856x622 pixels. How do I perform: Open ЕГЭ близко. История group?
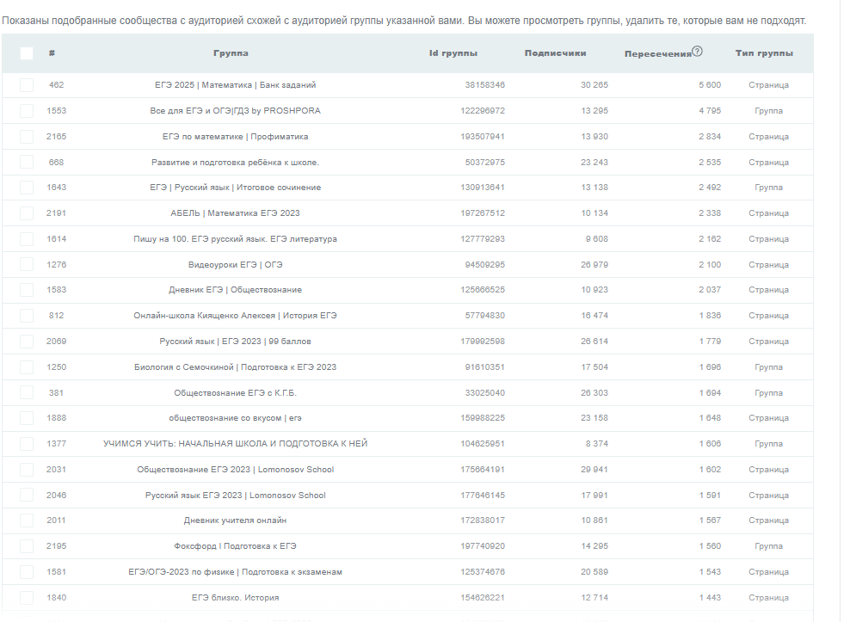[x=235, y=598]
